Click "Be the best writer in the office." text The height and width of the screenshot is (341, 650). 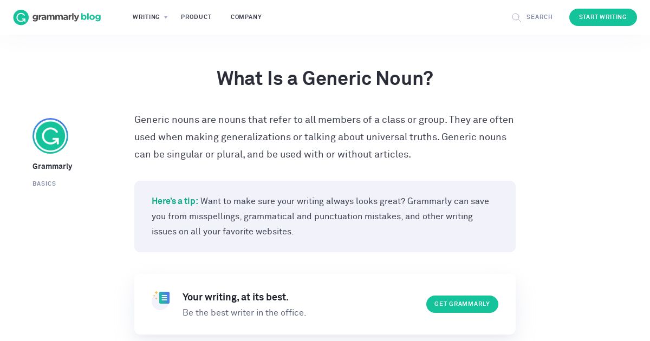click(x=244, y=313)
